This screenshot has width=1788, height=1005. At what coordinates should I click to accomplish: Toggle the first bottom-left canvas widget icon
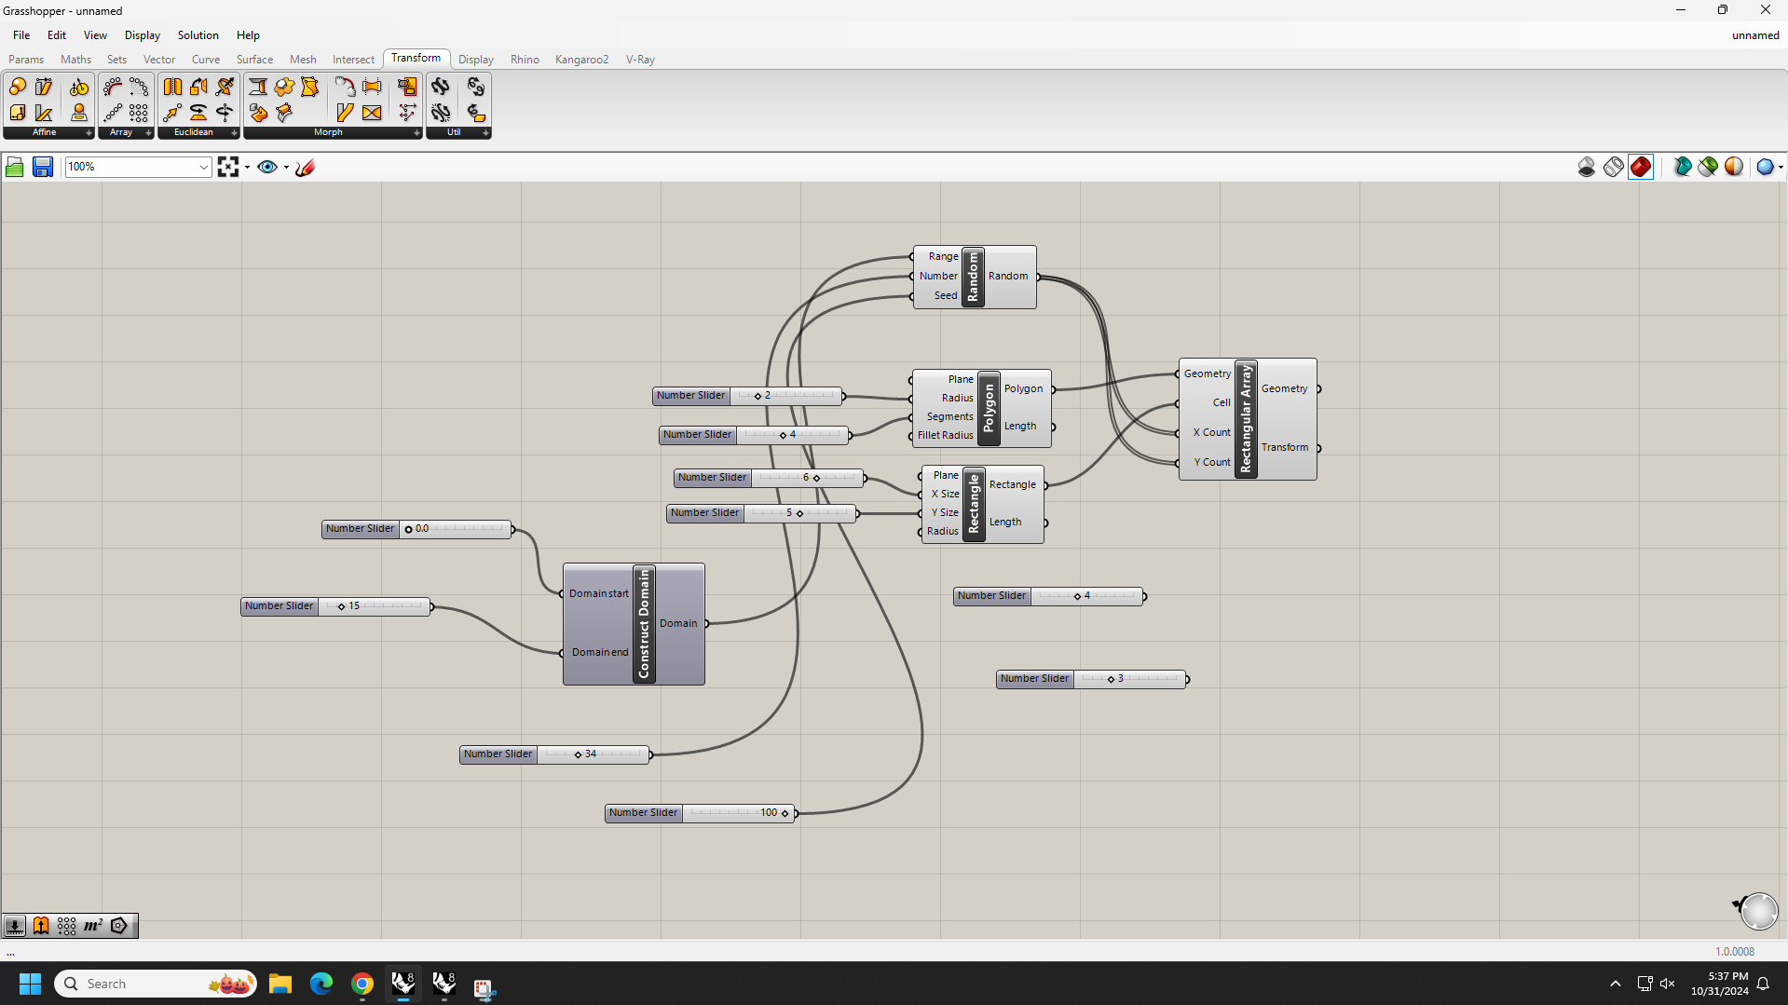coord(15,925)
